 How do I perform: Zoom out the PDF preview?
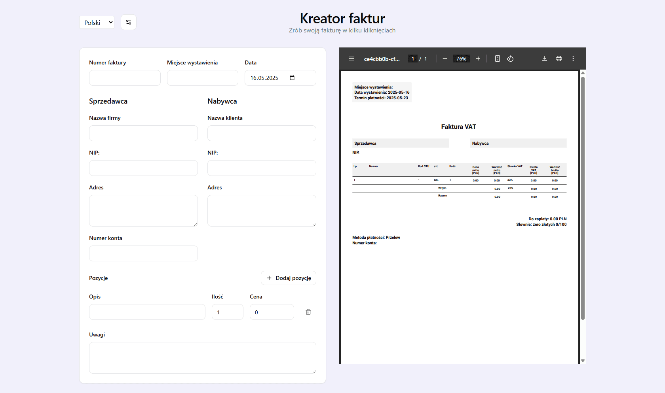[x=445, y=59]
